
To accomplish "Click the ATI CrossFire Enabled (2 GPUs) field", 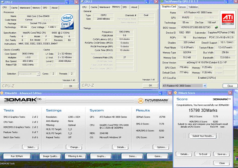I will click(x=206, y=78).
